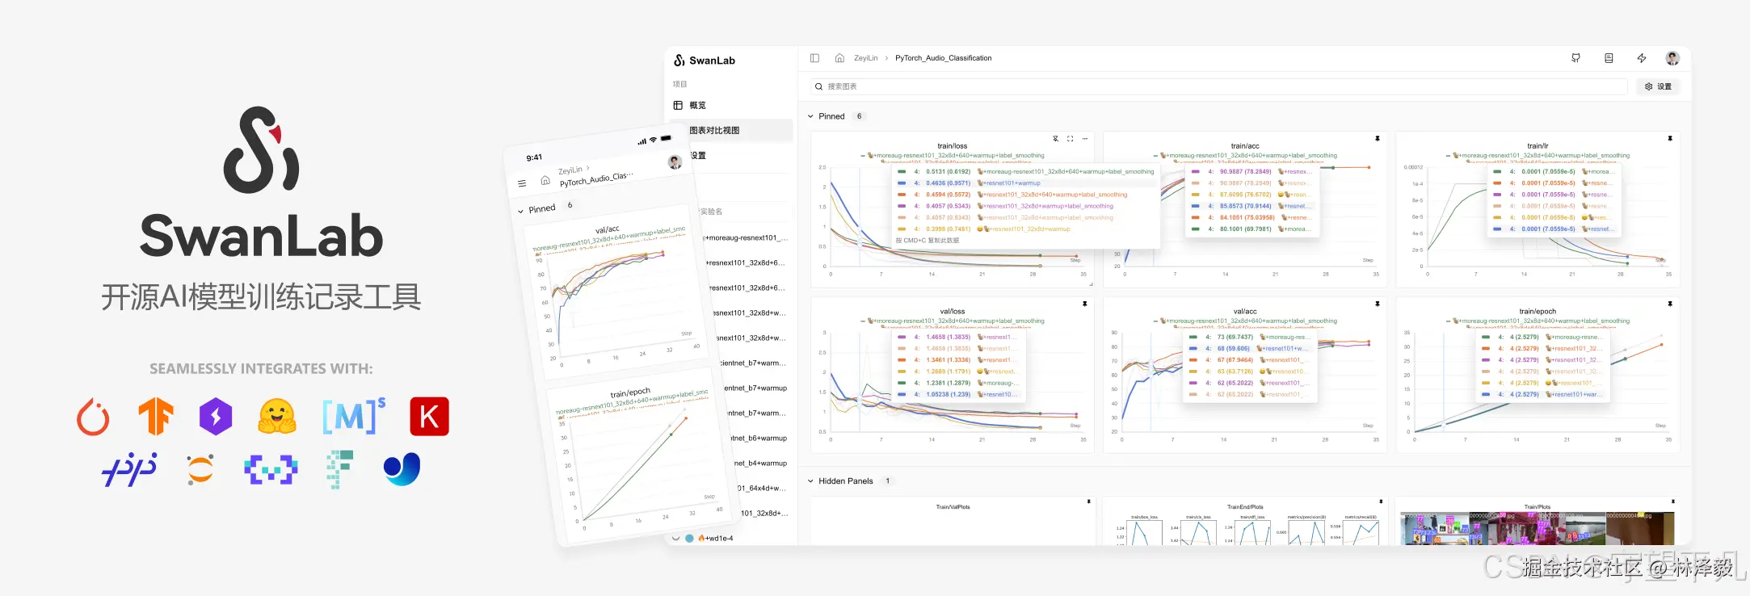This screenshot has height=596, width=1750.
Task: Click the 设置 settings button beside the search bar
Action: [1658, 86]
